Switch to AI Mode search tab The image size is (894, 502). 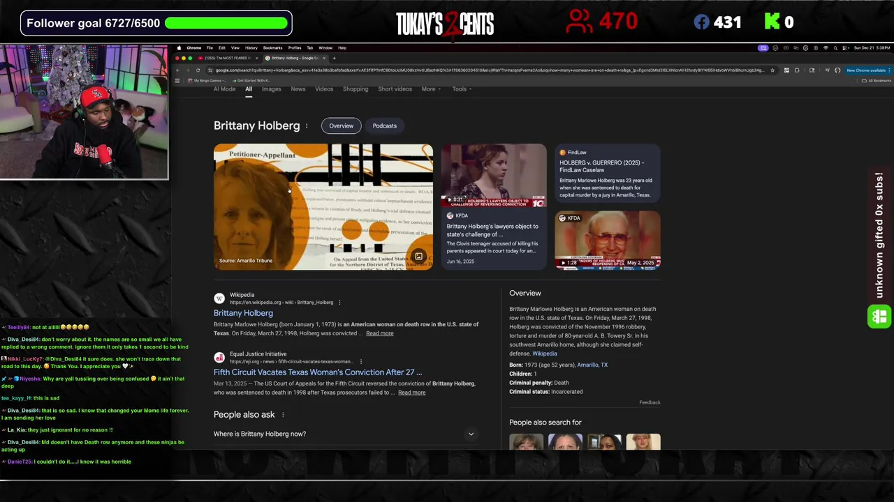(224, 89)
